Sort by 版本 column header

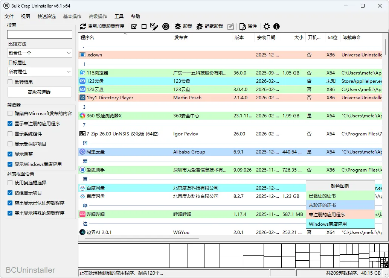(243, 37)
